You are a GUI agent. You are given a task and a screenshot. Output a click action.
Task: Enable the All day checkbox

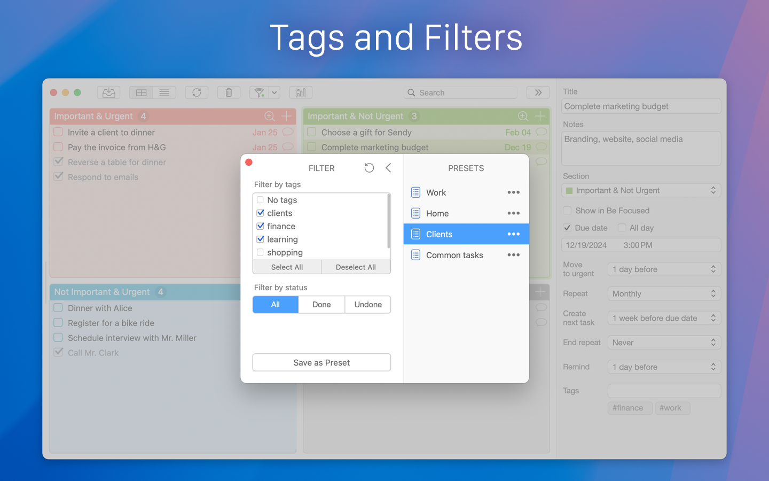[x=622, y=228]
